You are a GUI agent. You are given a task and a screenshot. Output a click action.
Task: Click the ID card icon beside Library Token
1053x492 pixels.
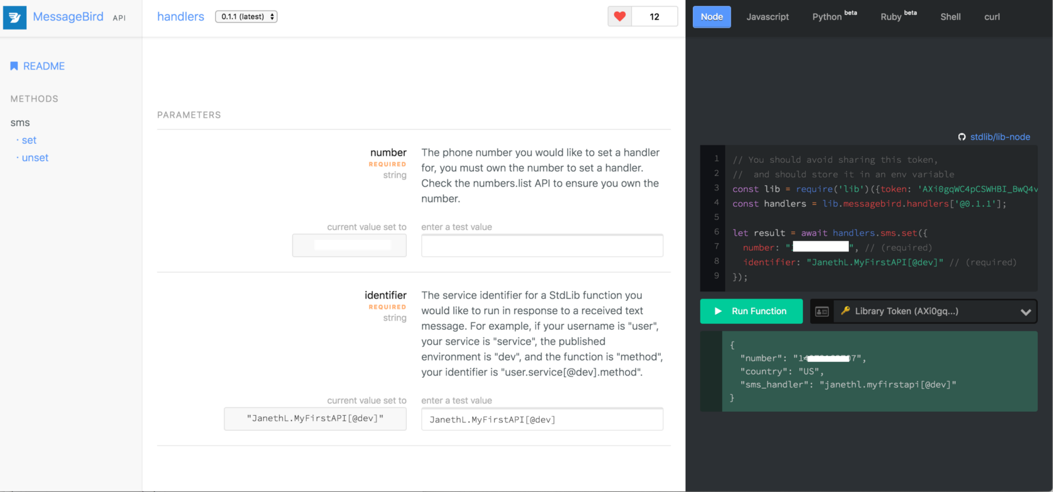tap(822, 311)
